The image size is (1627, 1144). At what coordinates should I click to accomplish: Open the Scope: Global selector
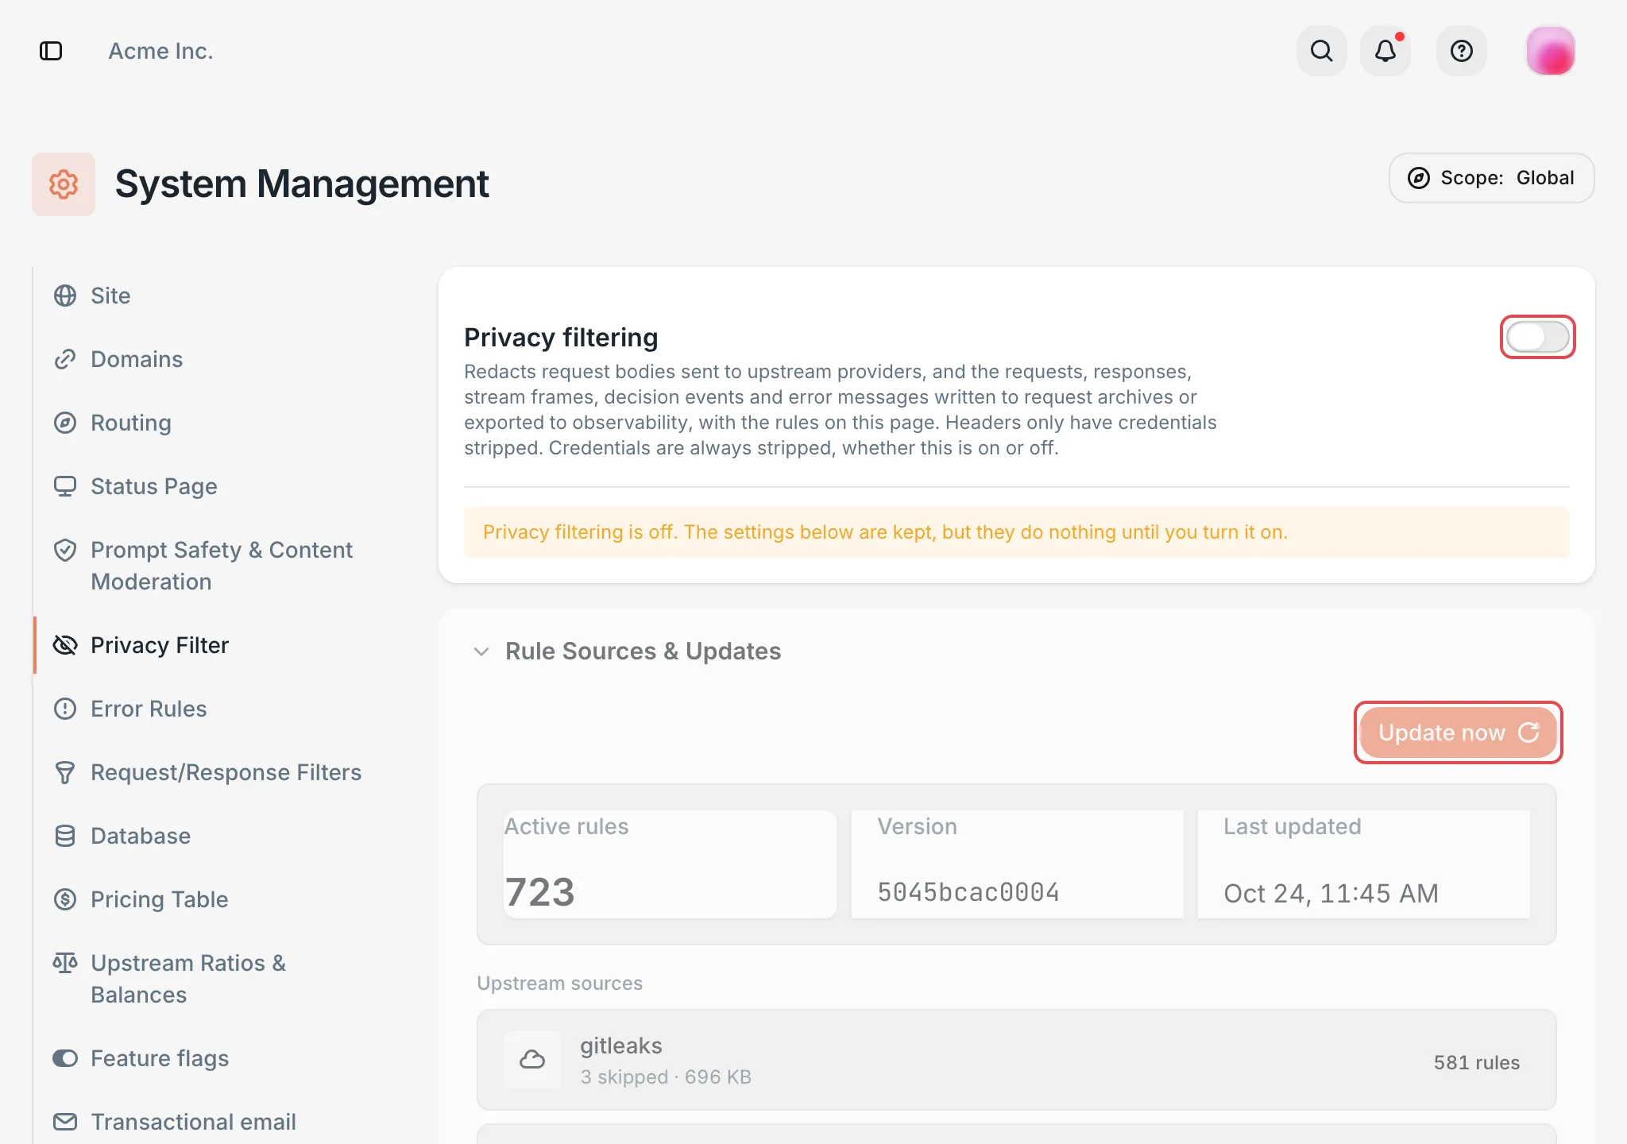point(1491,178)
